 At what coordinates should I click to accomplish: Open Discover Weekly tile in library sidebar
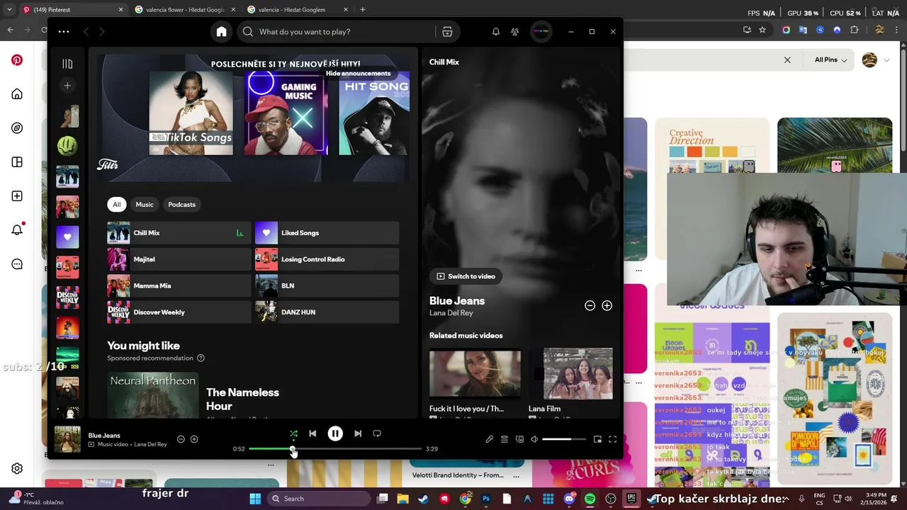coord(67,297)
